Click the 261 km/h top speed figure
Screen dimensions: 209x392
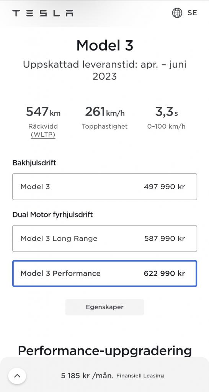pyautogui.click(x=105, y=112)
